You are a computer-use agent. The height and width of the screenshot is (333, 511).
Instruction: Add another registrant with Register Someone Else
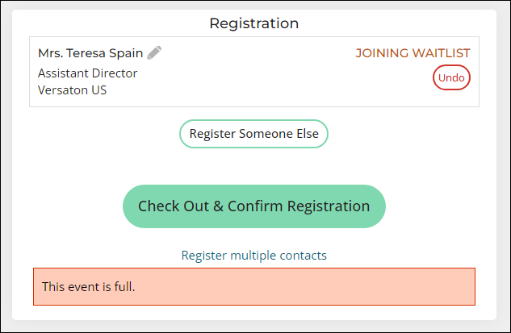point(253,134)
